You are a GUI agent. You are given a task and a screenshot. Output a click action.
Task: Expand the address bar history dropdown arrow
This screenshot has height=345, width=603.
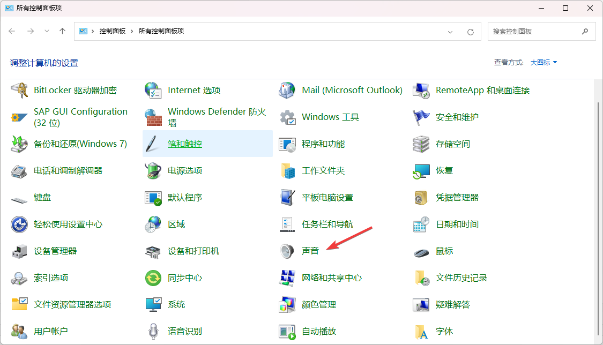[x=450, y=32]
